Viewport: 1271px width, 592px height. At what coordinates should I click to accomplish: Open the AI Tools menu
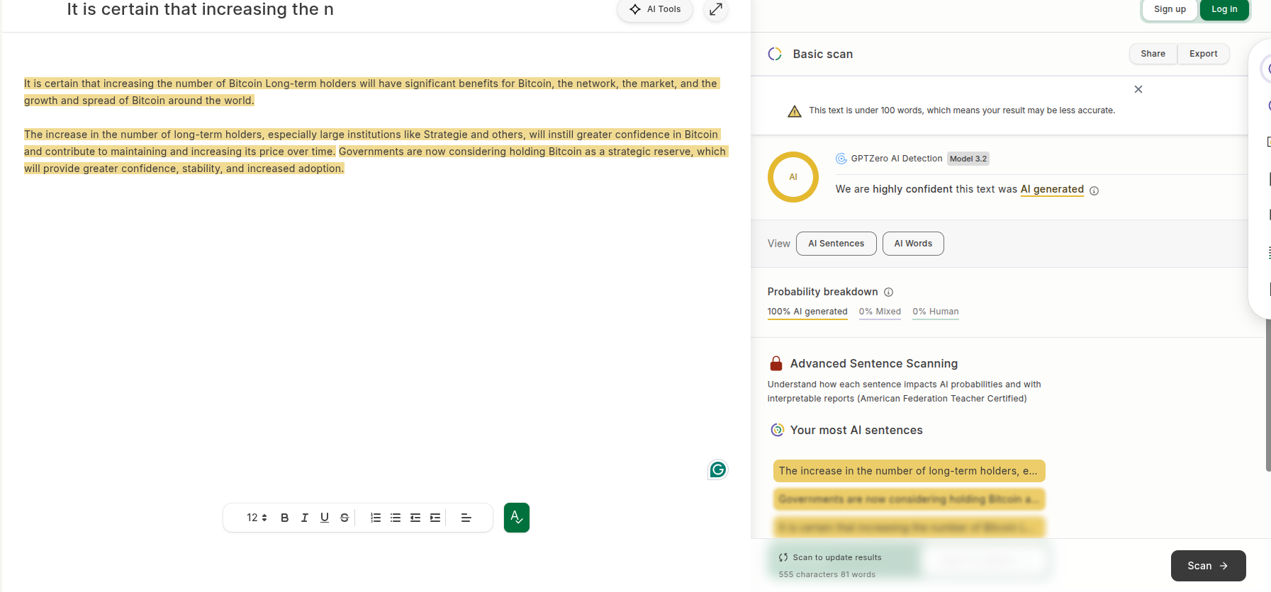point(655,9)
